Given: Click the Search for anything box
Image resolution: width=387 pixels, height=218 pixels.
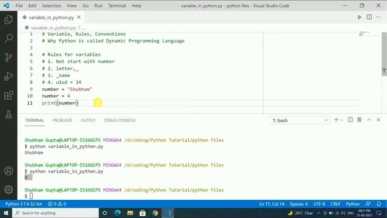Looking at the screenshot, I should click(55, 213).
